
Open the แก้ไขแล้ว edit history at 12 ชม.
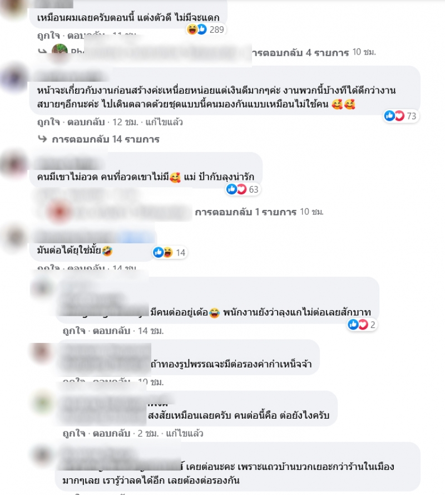coord(164,122)
